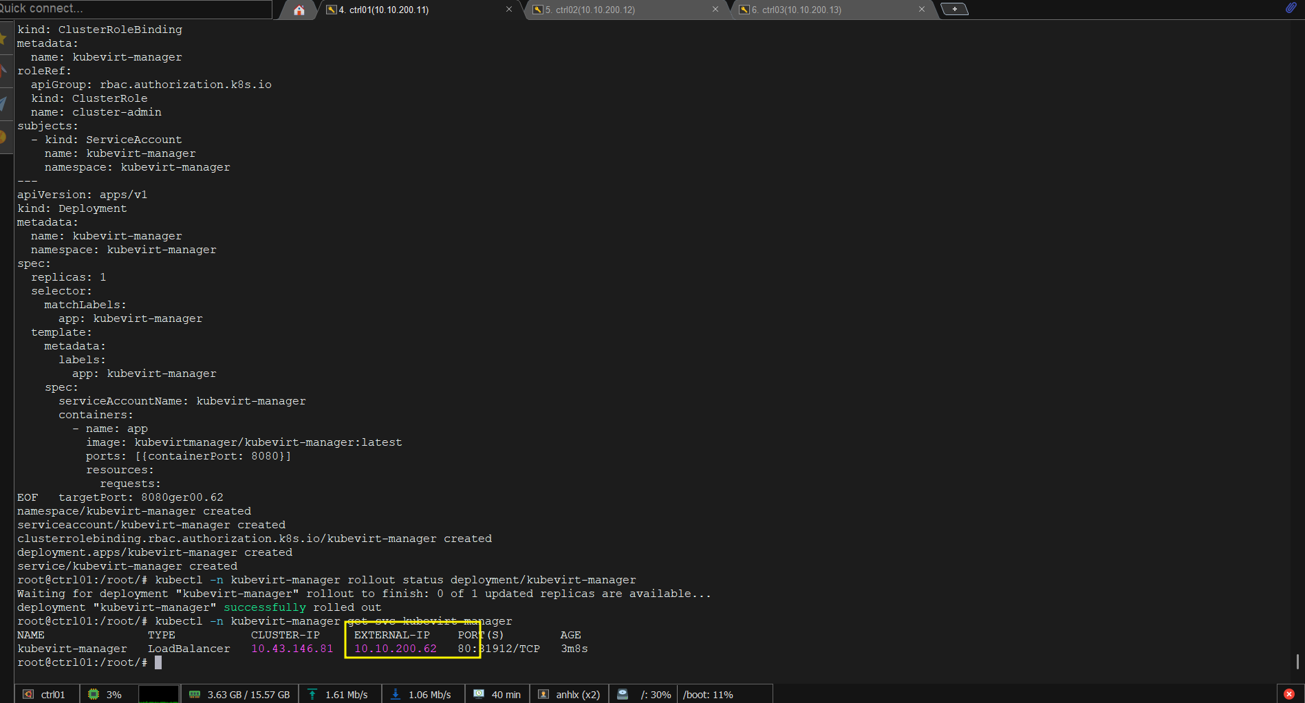Close the ctrl03 session tab
Image resolution: width=1305 pixels, height=703 pixels.
coord(922,9)
